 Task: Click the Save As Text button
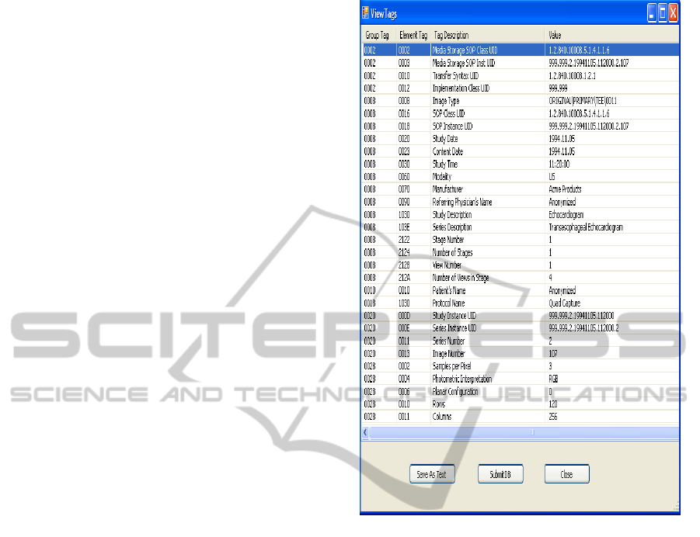click(x=432, y=474)
